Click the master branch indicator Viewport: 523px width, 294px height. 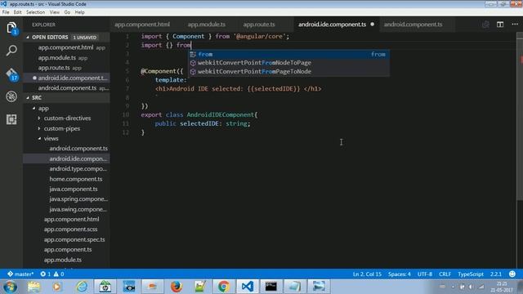point(20,274)
